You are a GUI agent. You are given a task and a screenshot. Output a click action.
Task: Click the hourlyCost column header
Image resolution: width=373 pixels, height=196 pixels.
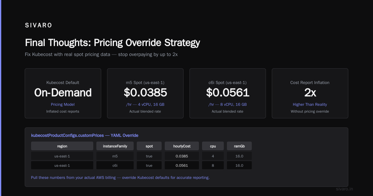click(x=182, y=146)
